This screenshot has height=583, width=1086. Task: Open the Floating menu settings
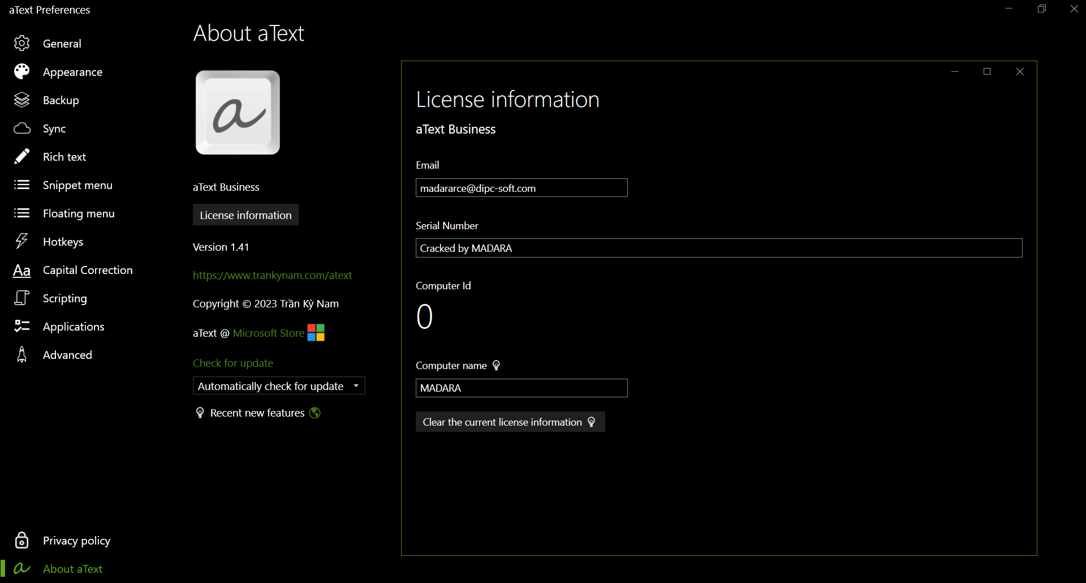(x=79, y=213)
